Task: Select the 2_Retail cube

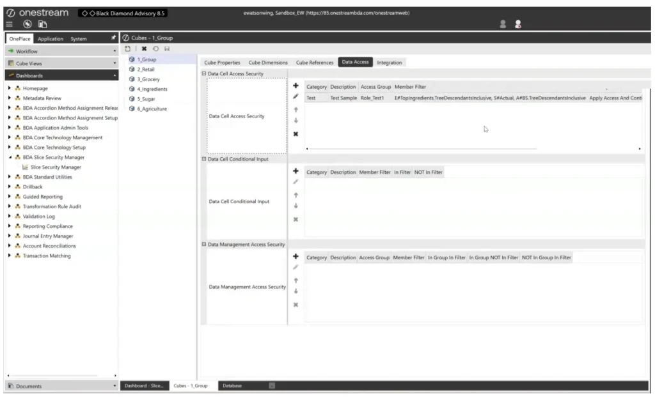Action: [146, 70]
